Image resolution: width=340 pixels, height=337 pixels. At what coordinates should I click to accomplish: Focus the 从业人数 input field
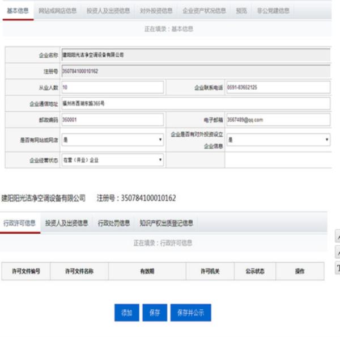(113, 87)
